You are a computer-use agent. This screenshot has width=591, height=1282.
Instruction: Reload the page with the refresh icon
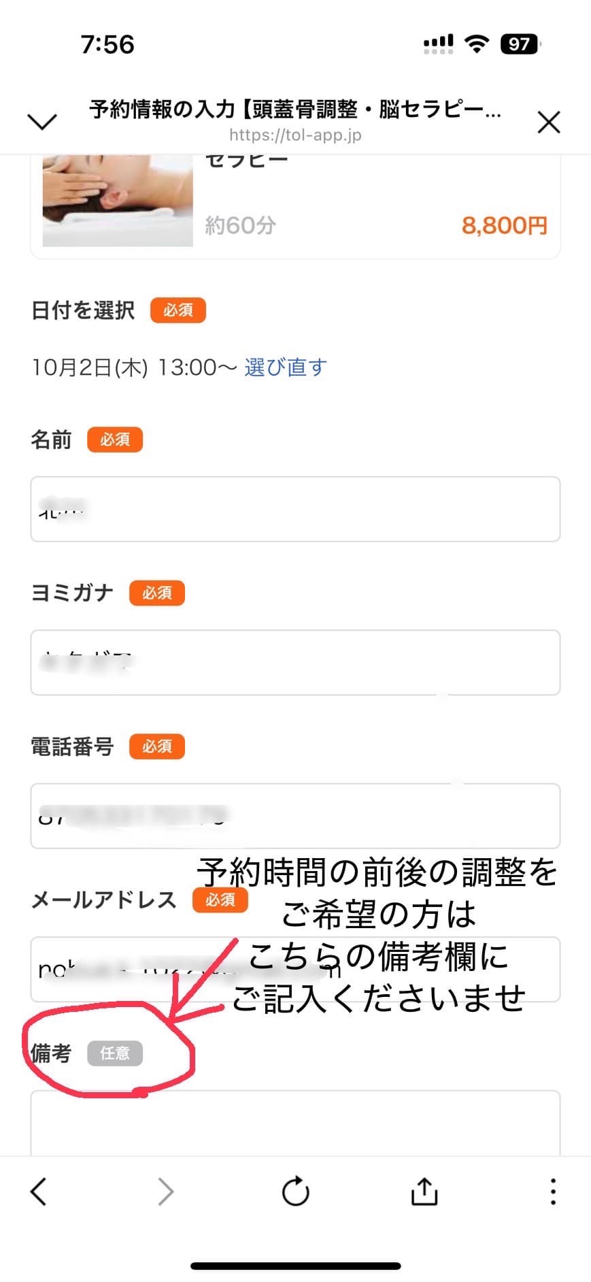click(x=295, y=1191)
